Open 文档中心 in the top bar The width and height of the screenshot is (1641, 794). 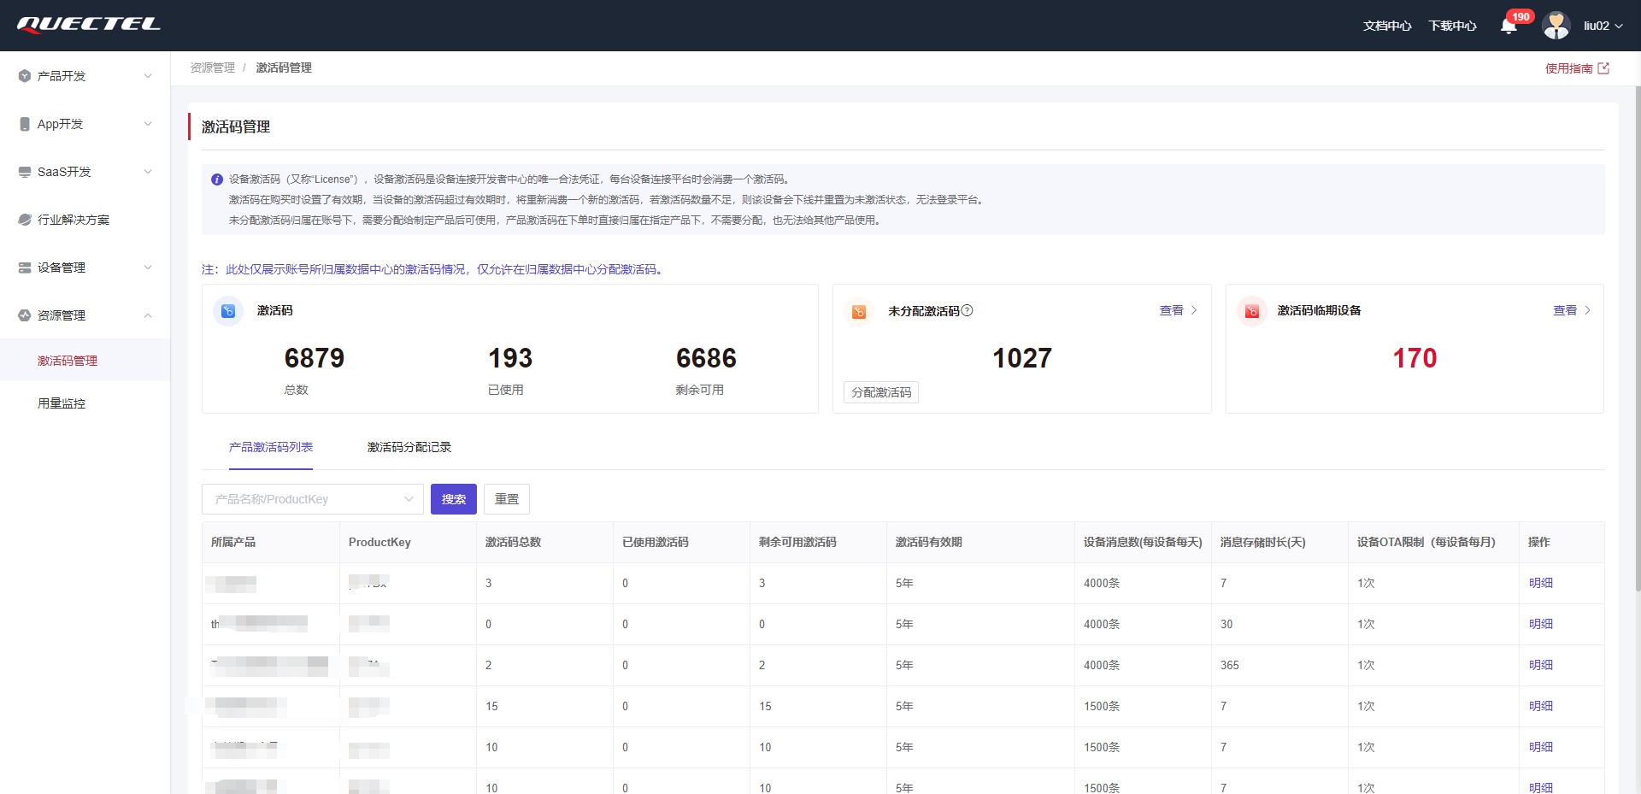(1387, 26)
